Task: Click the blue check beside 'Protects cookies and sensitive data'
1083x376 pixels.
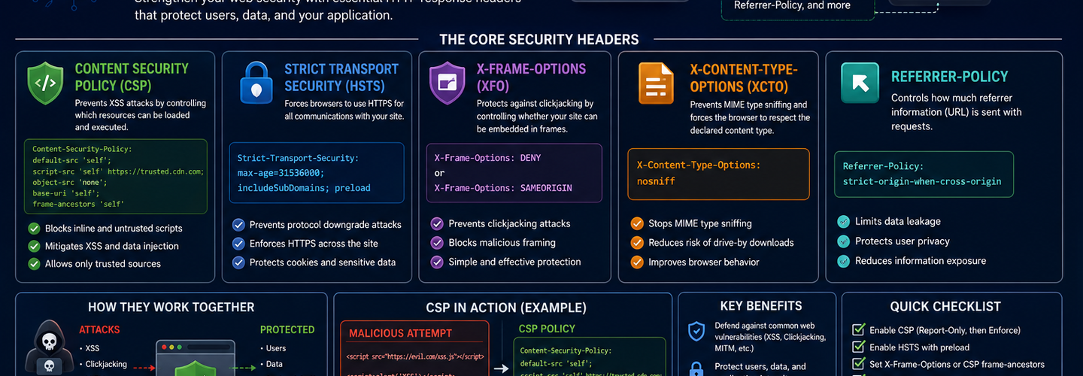Action: pos(238,262)
